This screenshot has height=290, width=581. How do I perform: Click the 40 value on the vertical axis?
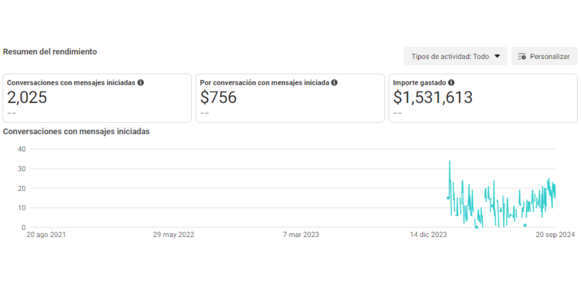tap(22, 149)
